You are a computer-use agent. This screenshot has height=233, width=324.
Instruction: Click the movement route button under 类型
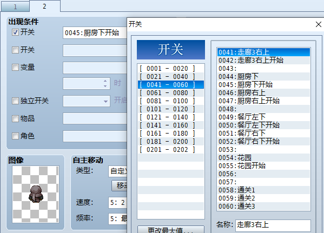click(x=119, y=185)
